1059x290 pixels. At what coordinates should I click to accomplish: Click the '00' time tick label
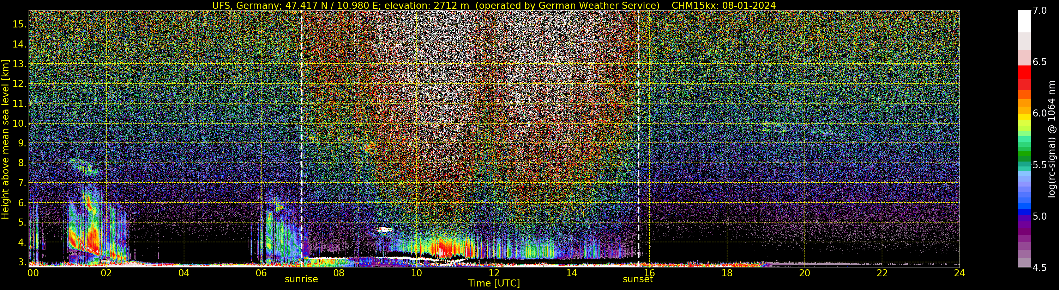(x=33, y=273)
